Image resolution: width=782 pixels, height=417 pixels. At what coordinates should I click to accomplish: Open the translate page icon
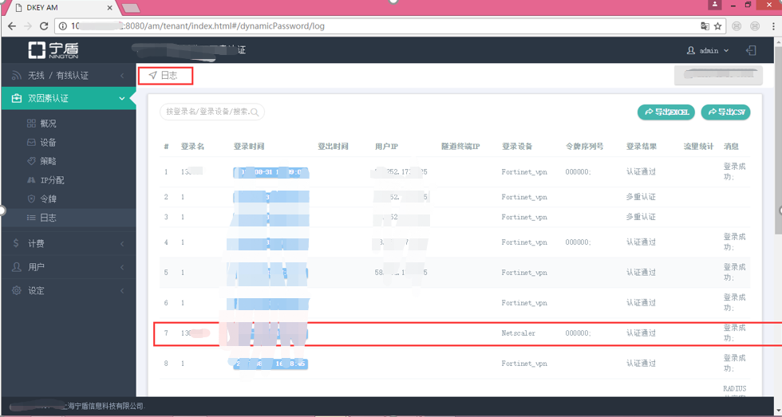[705, 26]
